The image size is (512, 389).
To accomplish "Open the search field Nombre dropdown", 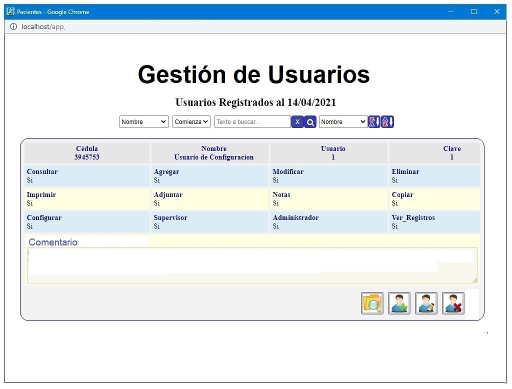I will point(143,122).
